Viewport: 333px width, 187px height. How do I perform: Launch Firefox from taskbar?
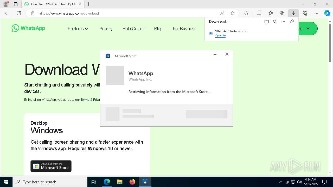[132, 182]
